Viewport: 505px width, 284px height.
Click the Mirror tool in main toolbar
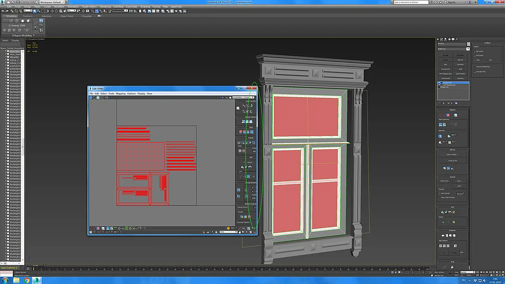[131, 11]
